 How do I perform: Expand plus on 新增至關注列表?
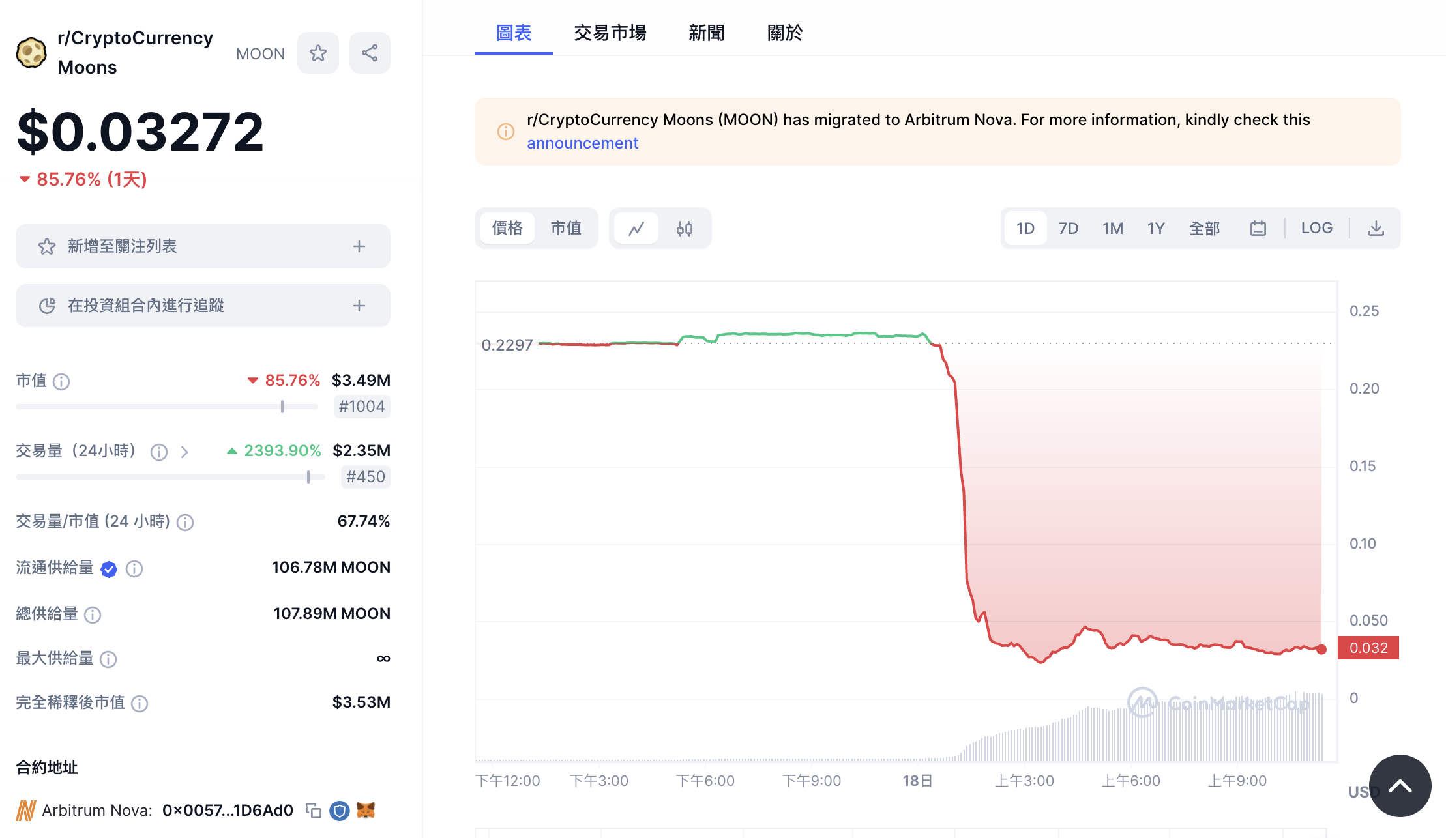[x=359, y=246]
